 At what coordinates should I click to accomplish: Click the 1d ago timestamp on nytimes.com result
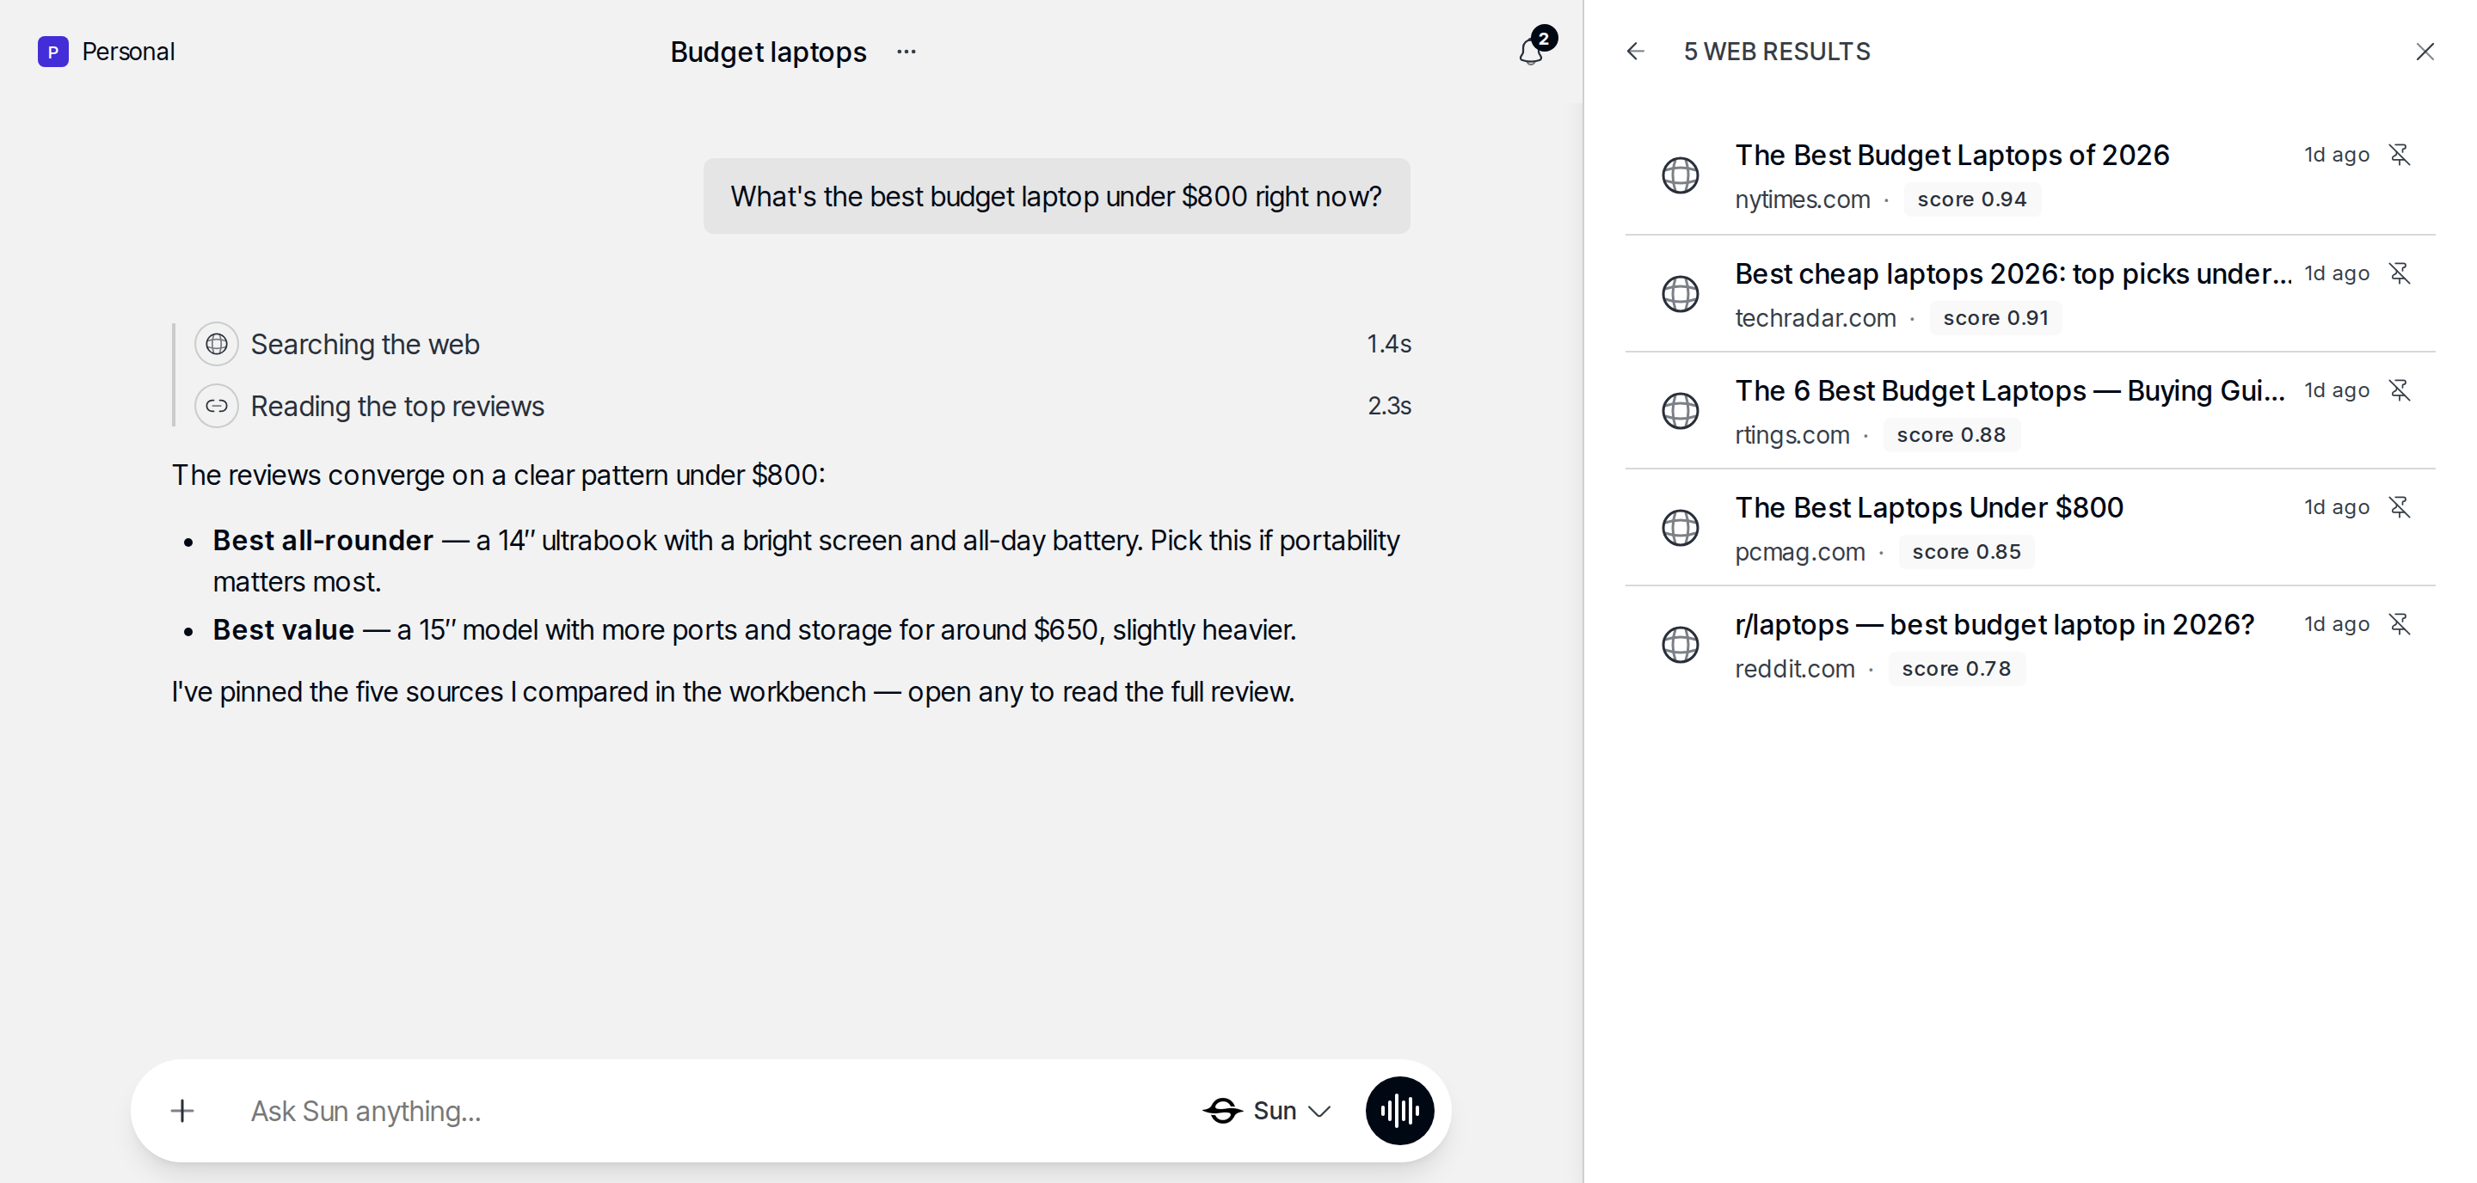tap(2336, 155)
